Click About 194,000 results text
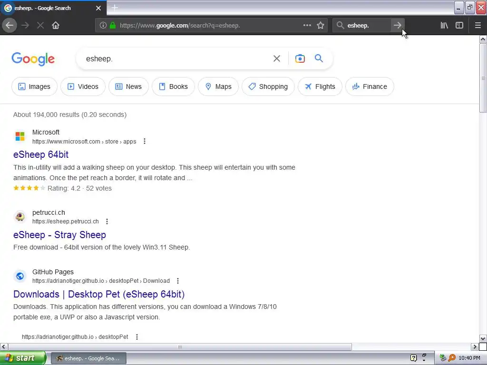The height and width of the screenshot is (365, 487). click(x=70, y=115)
